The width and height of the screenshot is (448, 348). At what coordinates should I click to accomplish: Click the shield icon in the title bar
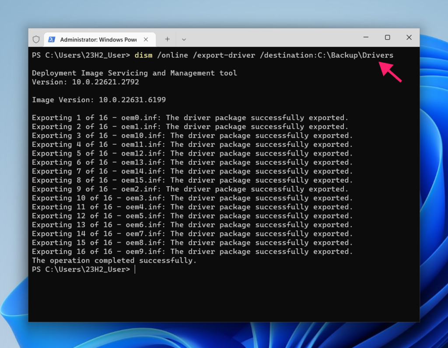(36, 39)
